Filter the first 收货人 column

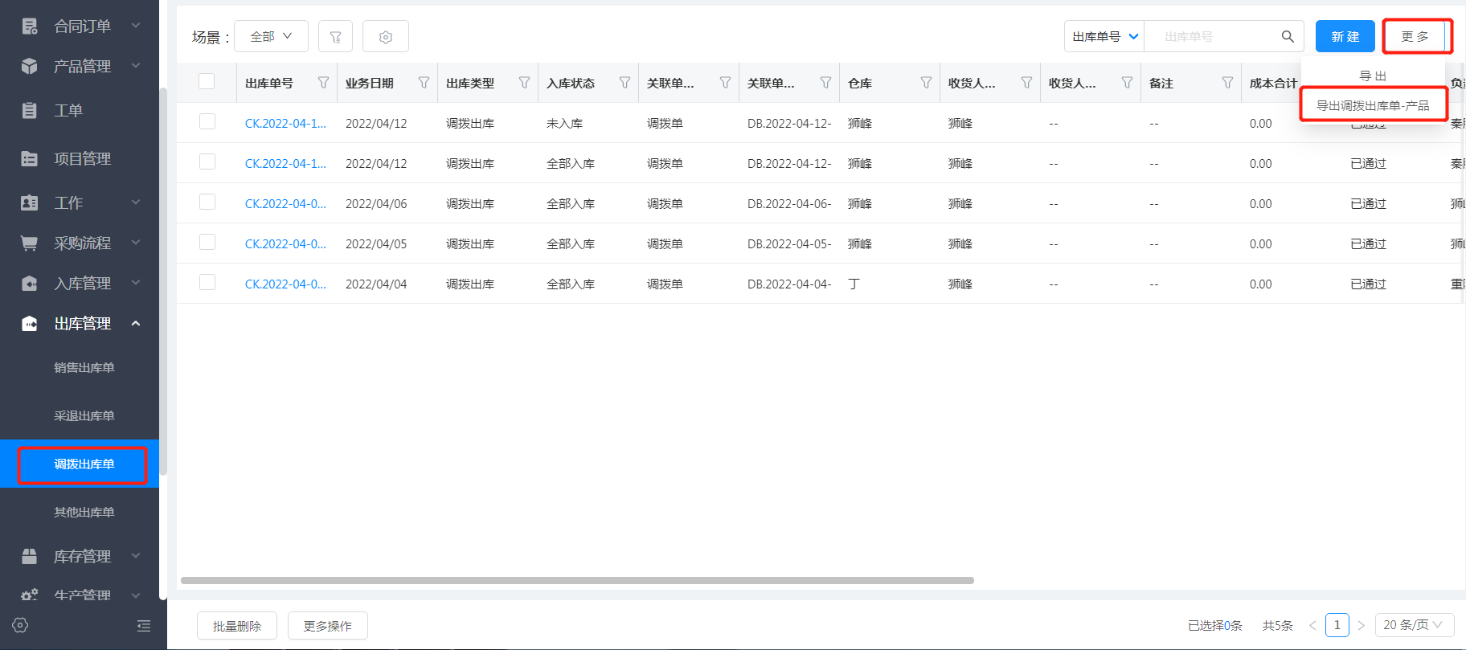click(1026, 83)
